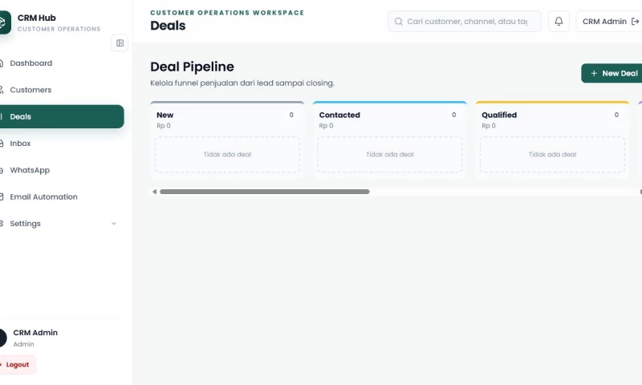The height and width of the screenshot is (385, 642).
Task: Click the red Logout button
Action: coord(17,364)
